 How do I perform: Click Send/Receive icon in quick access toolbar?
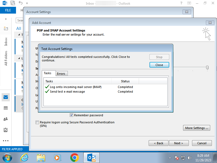click(x=12, y=4)
